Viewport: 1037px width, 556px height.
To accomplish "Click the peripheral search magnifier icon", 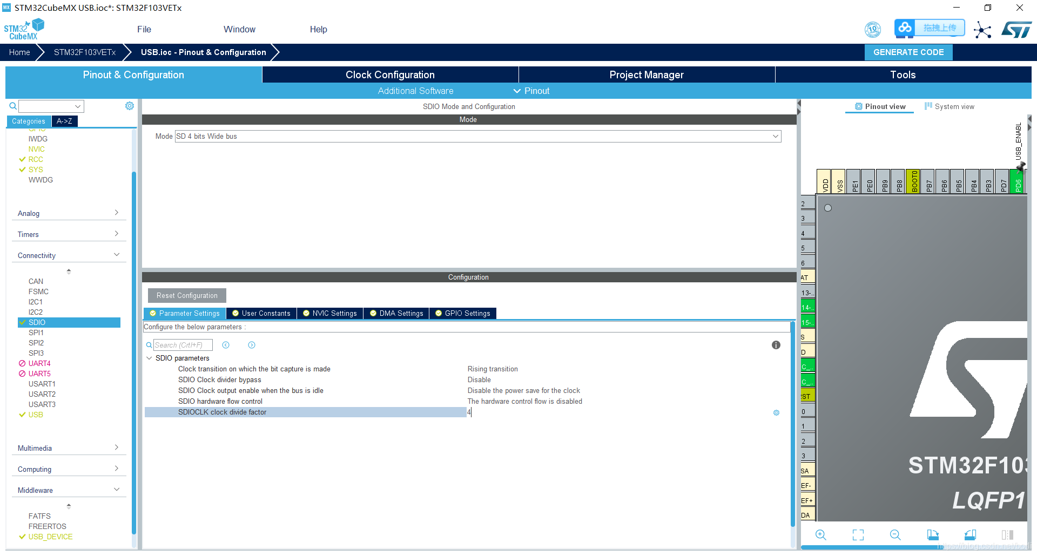I will 13,106.
